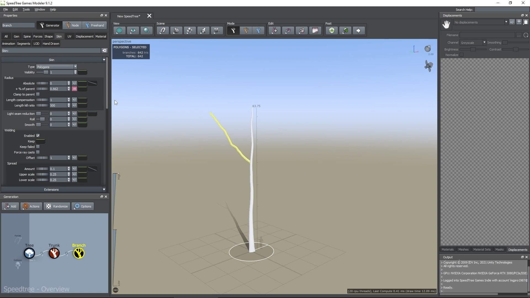The image size is (530, 298).
Task: Click ellipsis icon at viewport bottom-left
Action: pyautogui.click(x=116, y=290)
